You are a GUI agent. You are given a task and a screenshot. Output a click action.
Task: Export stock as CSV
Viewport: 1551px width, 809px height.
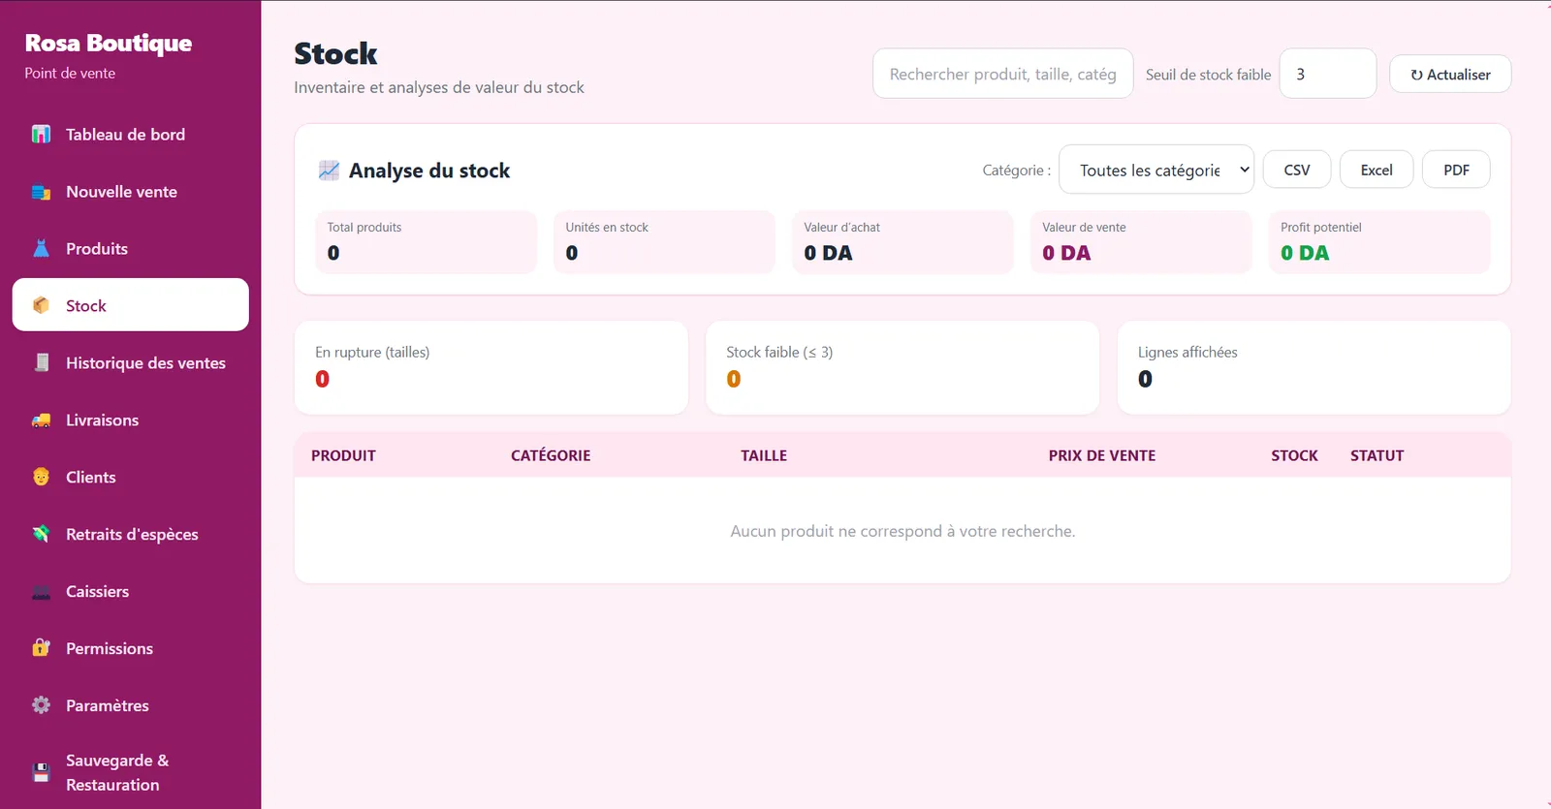(x=1297, y=170)
